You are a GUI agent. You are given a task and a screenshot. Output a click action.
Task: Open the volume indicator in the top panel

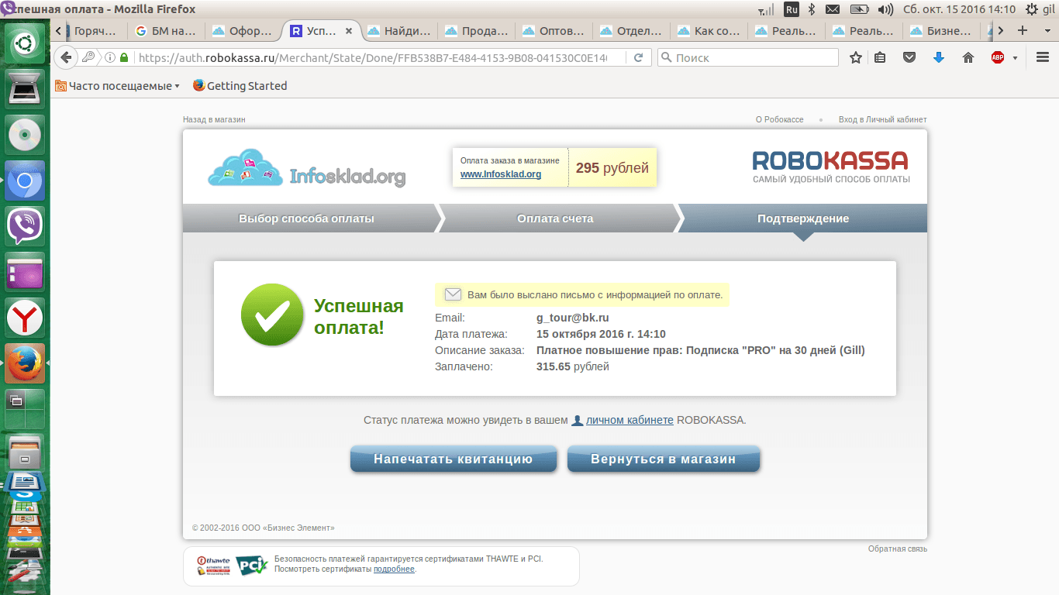coord(885,9)
